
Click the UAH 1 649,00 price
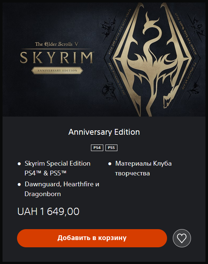(x=49, y=211)
